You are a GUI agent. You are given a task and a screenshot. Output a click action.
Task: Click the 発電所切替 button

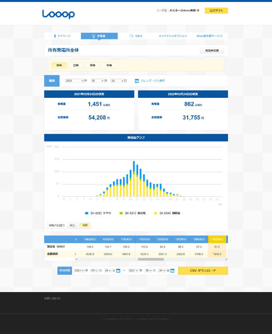(x=212, y=51)
